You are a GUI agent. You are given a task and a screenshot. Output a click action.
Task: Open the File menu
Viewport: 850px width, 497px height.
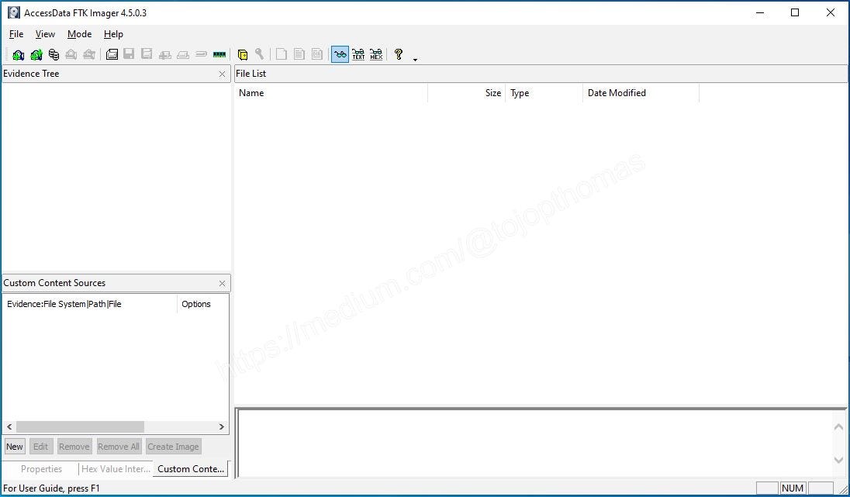16,34
